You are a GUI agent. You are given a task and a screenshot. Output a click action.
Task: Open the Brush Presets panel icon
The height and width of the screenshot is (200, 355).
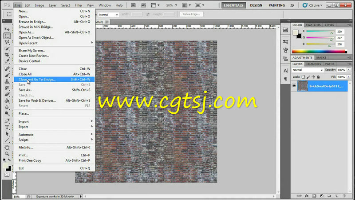(285, 42)
